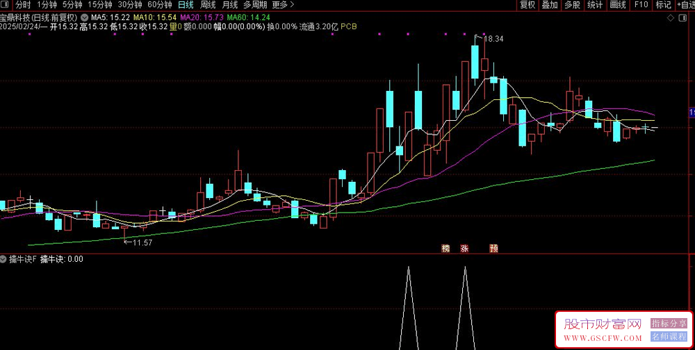Click the 2025/02/24 date text

[x=19, y=26]
